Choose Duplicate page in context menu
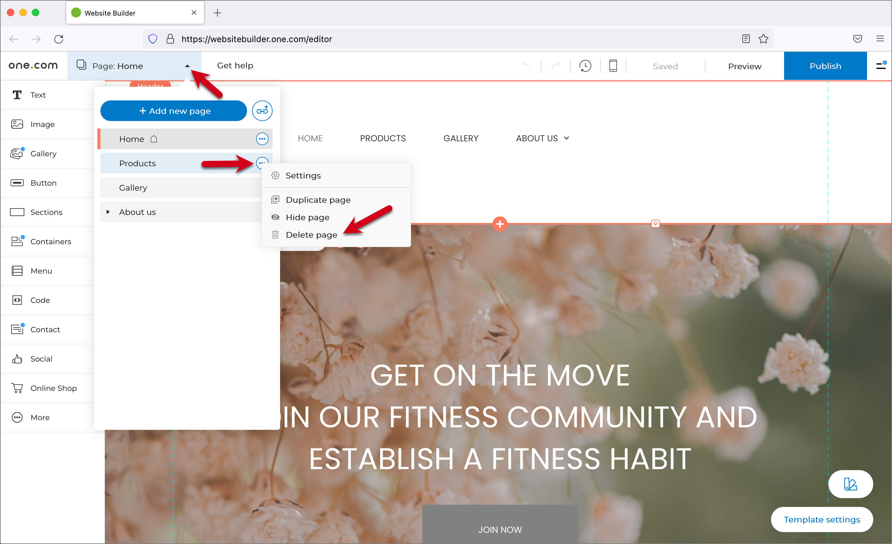The width and height of the screenshot is (892, 544). pos(318,200)
